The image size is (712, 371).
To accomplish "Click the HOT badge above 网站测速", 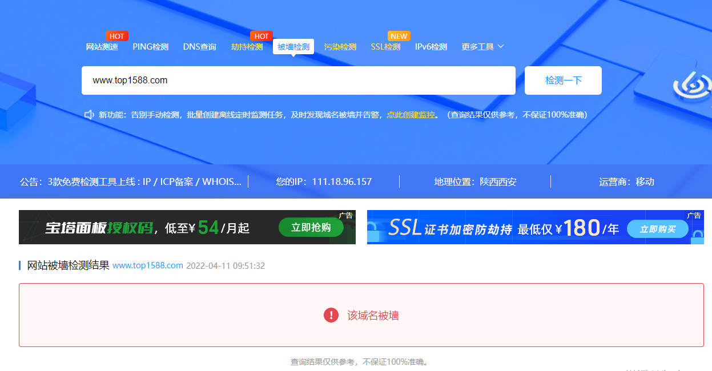I will coord(117,36).
